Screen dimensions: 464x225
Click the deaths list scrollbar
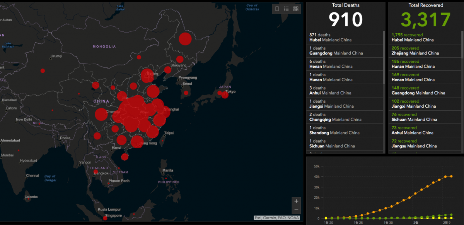coord(384,58)
